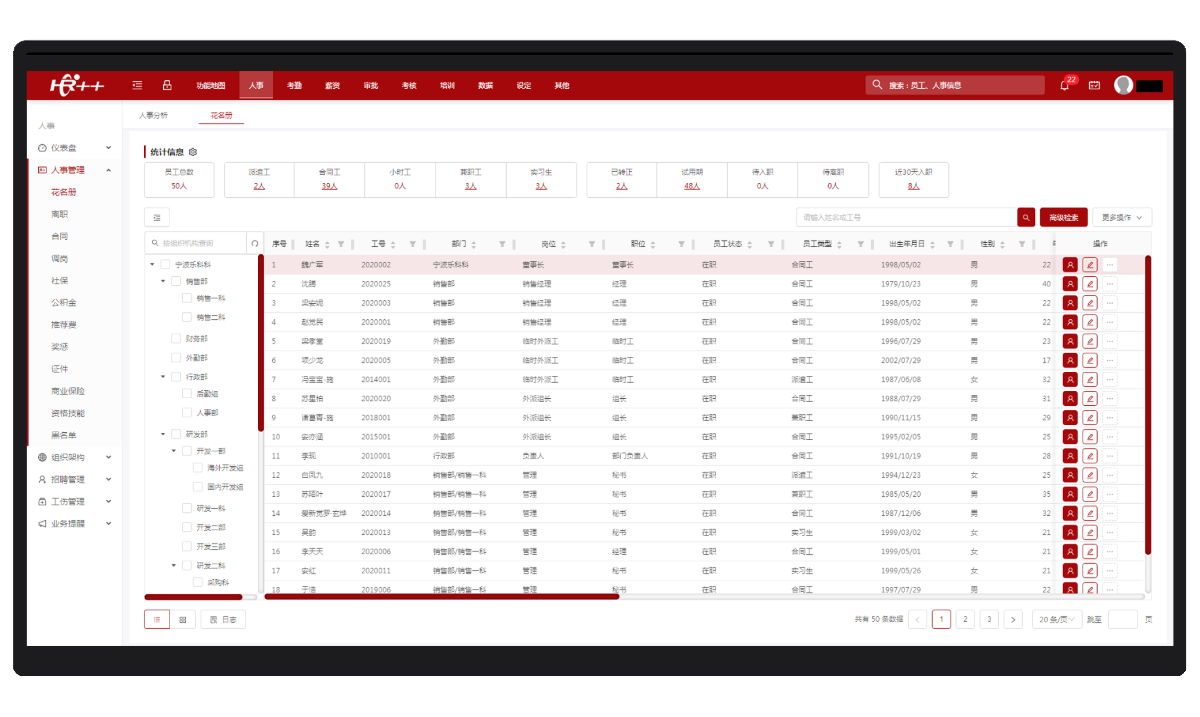Viewport: 1200px width, 717px height.
Task: Sort by 工号 column
Action: tap(393, 244)
